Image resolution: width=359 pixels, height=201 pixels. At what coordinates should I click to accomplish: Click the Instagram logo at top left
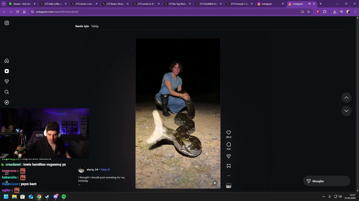point(7,23)
